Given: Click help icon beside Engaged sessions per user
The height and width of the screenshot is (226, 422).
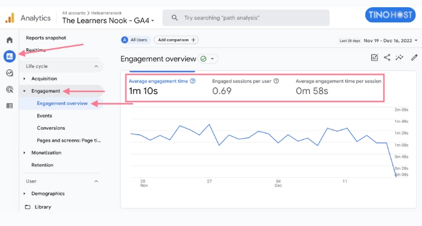Looking at the screenshot, I should (x=276, y=81).
